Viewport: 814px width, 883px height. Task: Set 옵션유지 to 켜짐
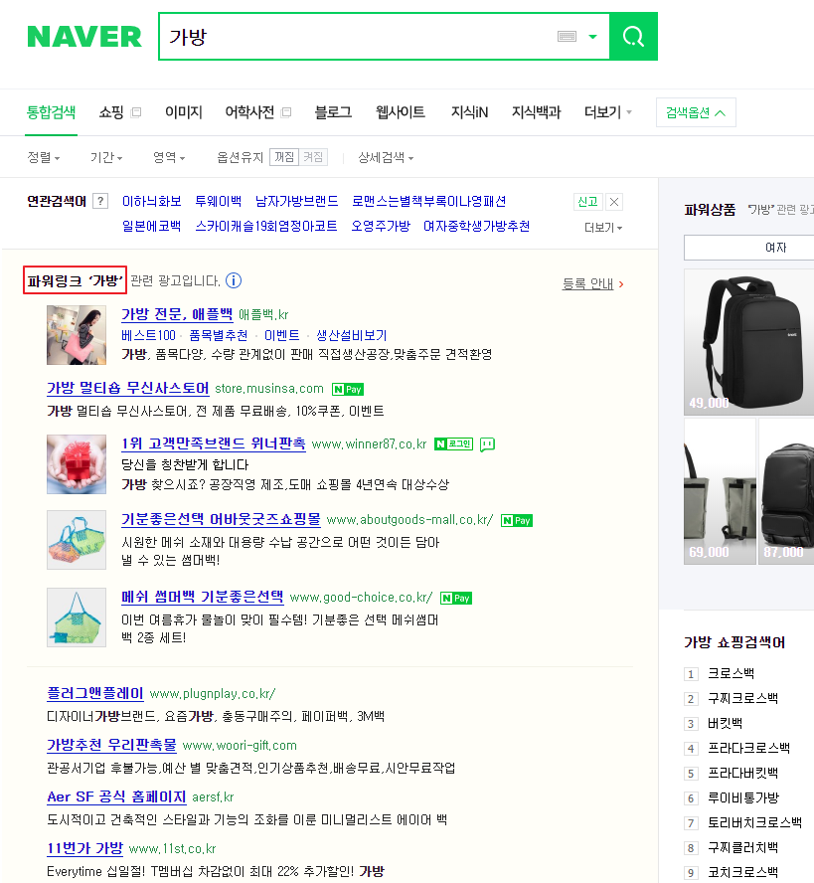(x=313, y=157)
